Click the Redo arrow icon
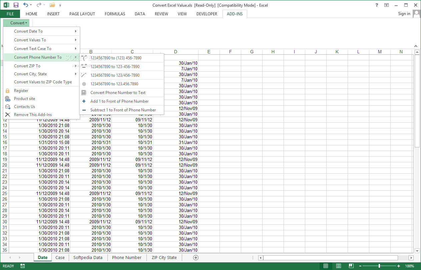The width and height of the screenshot is (421, 270). point(39,5)
